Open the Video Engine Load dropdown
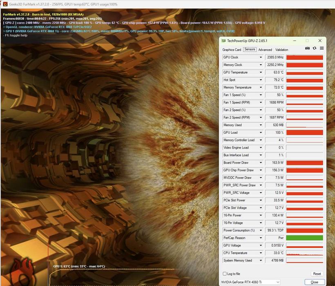This screenshot has height=286, width=335. tap(261, 148)
